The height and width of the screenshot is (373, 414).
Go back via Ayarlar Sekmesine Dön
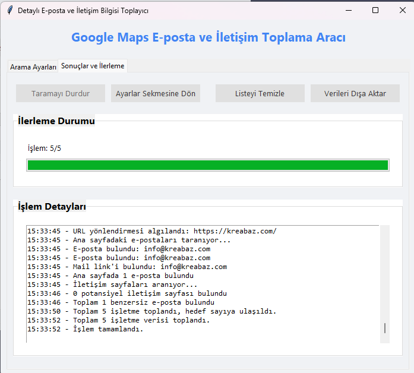(x=156, y=93)
